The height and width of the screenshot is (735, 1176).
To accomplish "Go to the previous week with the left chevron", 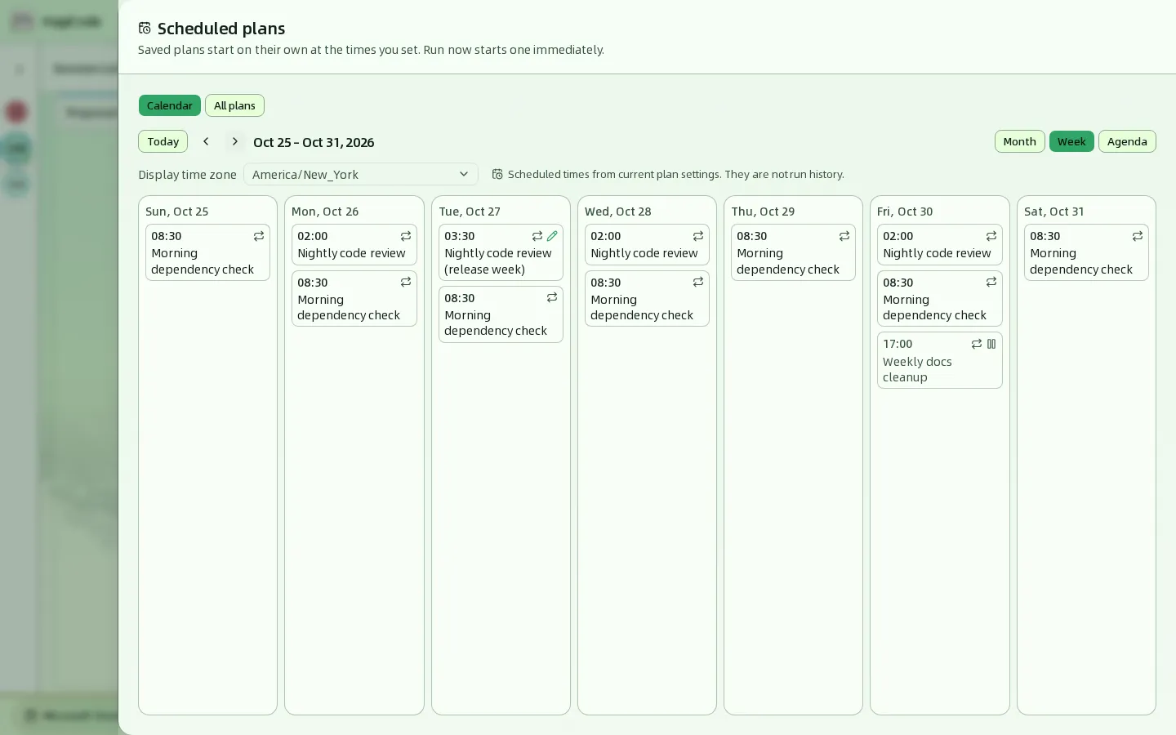I will pos(206,141).
